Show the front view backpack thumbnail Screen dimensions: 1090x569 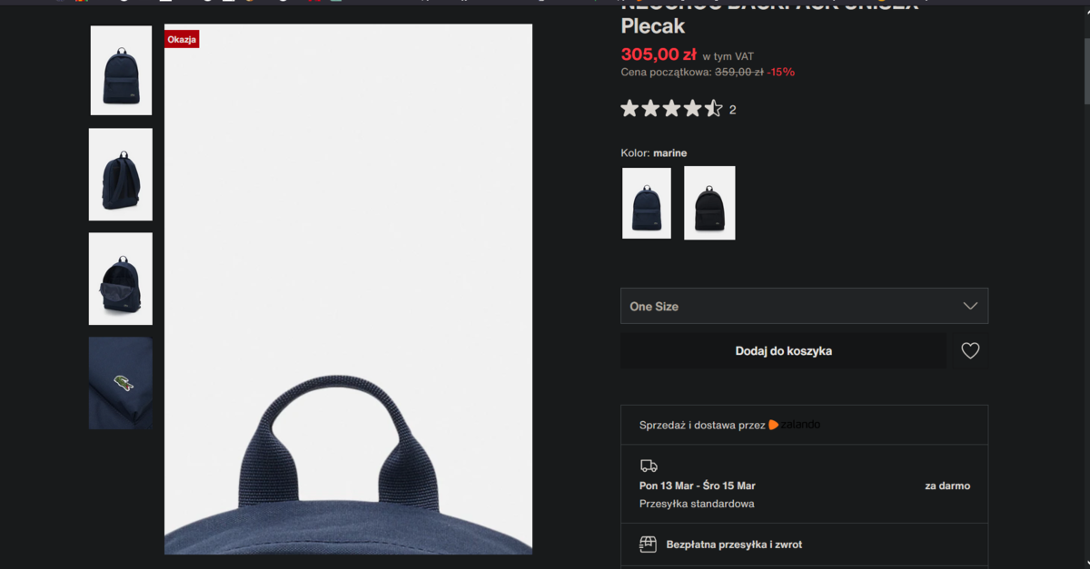(121, 70)
